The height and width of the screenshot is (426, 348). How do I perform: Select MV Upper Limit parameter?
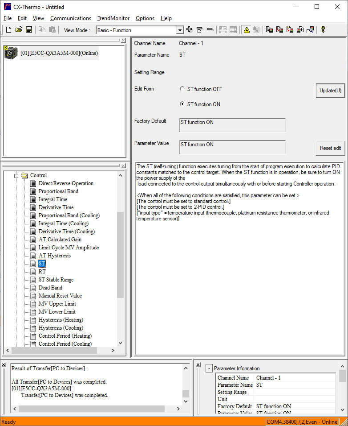click(x=57, y=304)
